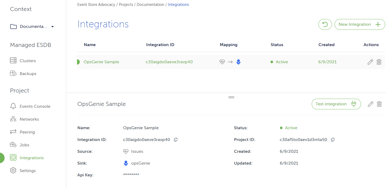Open the Jobs icon in the sidebar
The height and width of the screenshot is (189, 386).
13,145
